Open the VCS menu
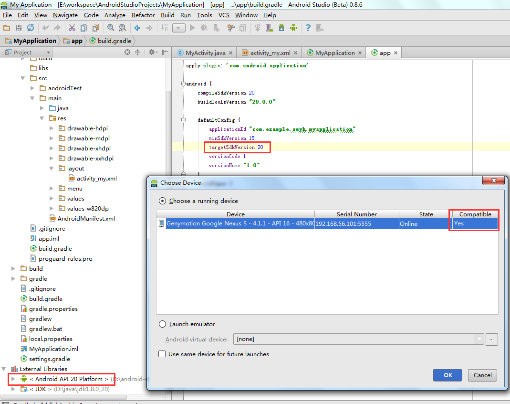 pyautogui.click(x=224, y=15)
